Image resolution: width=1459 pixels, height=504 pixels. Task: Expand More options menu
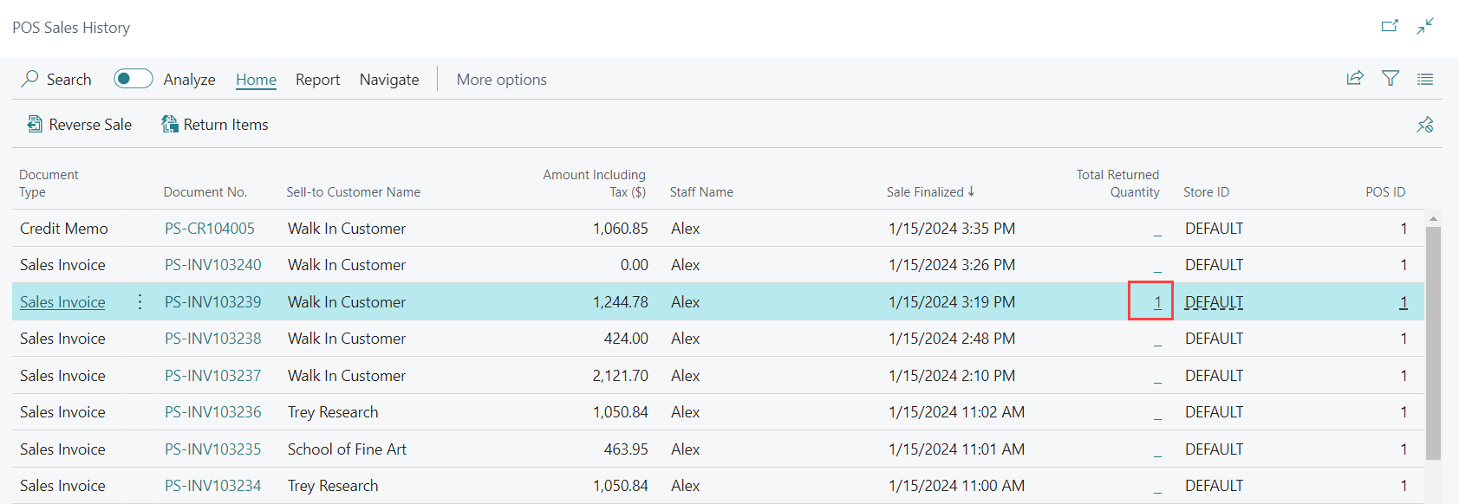[x=501, y=80]
